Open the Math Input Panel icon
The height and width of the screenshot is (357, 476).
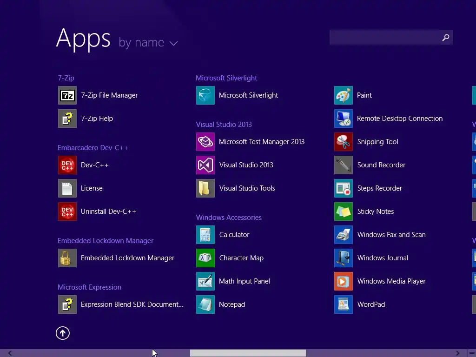pyautogui.click(x=205, y=281)
